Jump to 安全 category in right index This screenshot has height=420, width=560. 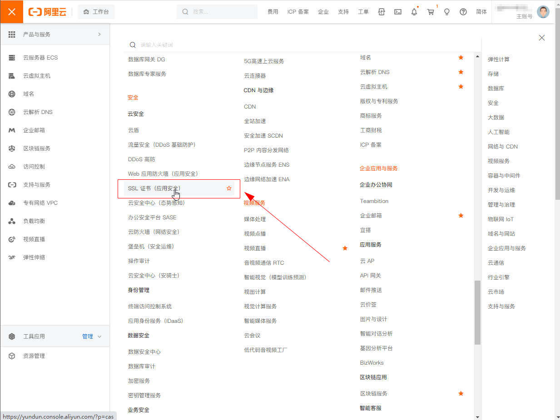[493, 103]
